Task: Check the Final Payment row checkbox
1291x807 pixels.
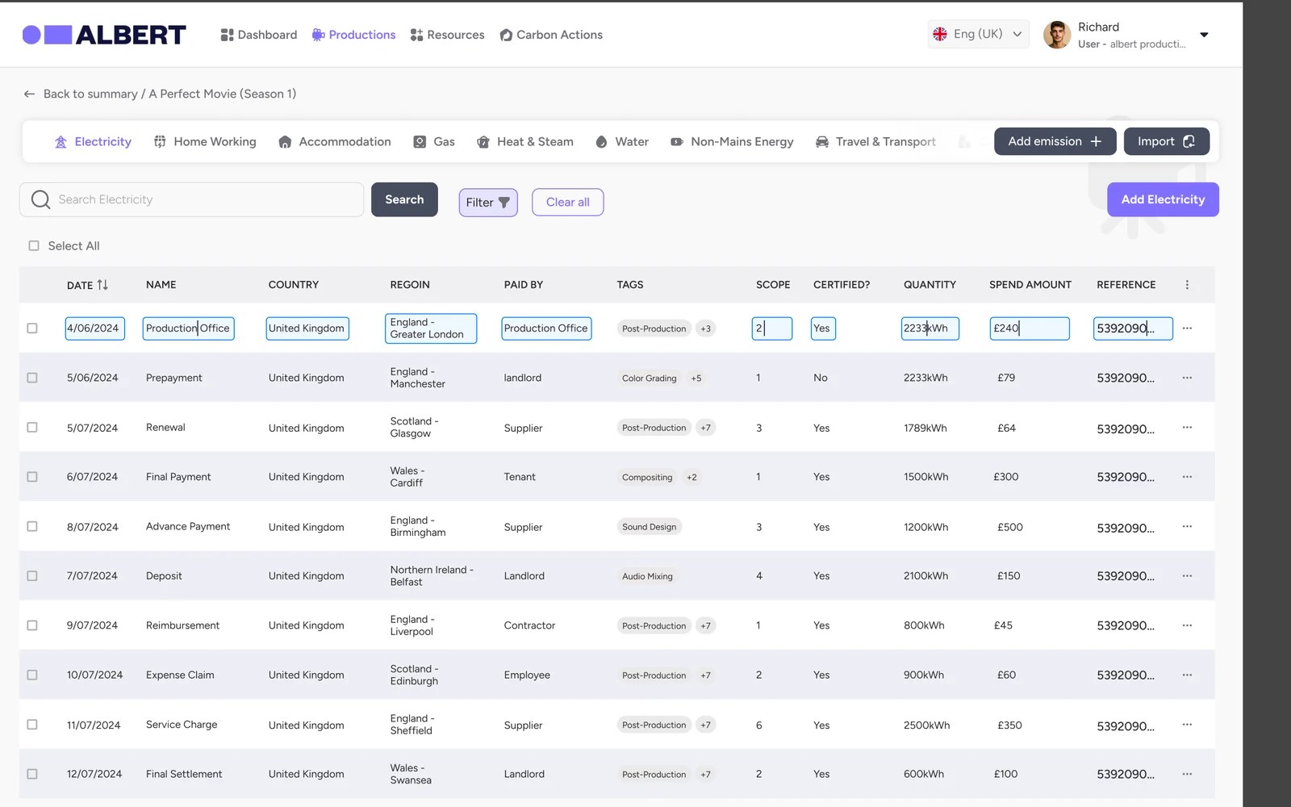Action: [32, 477]
